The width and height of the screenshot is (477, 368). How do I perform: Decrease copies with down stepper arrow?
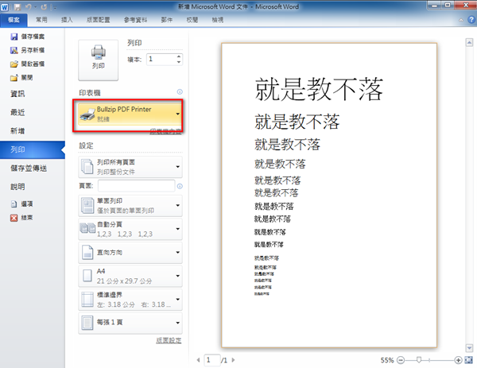pos(179,62)
